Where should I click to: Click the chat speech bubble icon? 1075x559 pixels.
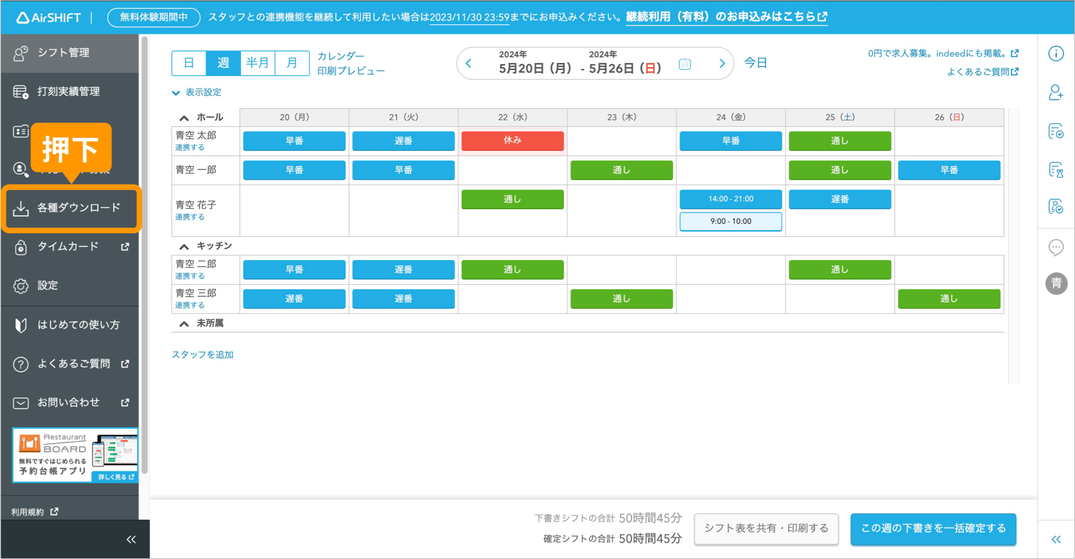click(1056, 247)
